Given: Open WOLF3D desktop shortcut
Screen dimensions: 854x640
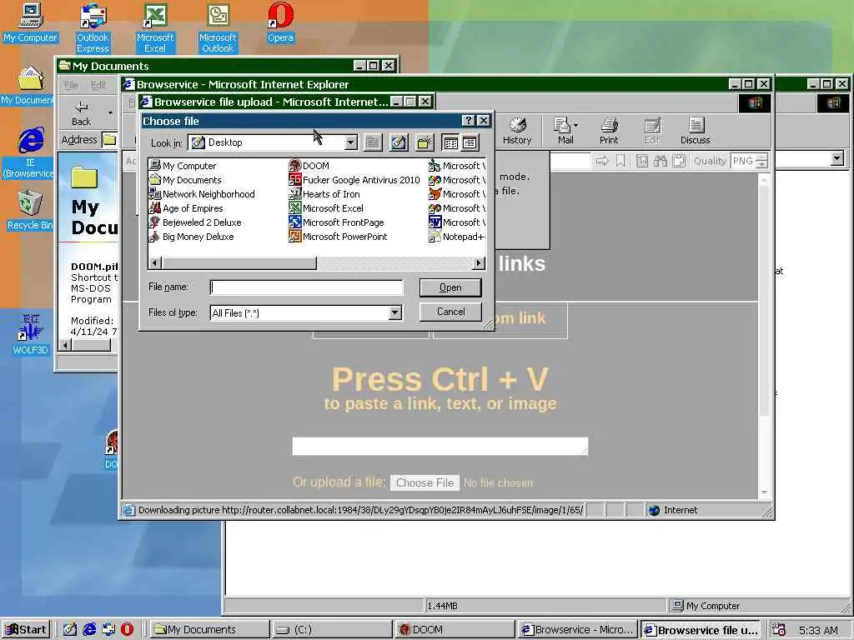Looking at the screenshot, I should [x=30, y=333].
